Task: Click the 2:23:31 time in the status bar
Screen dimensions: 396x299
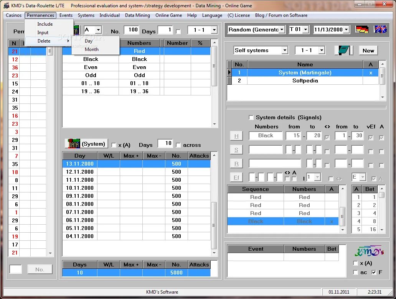Action: (x=375, y=292)
